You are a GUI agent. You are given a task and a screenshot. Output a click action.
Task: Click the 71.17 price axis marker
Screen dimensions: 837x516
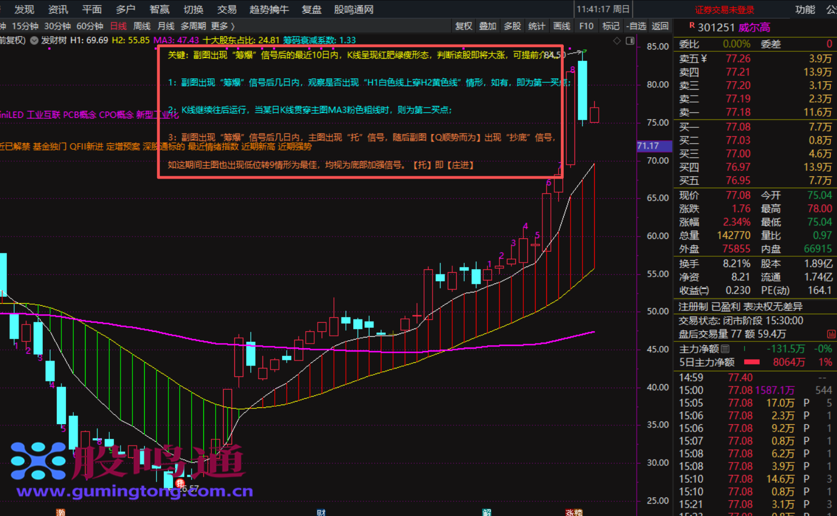tap(655, 146)
